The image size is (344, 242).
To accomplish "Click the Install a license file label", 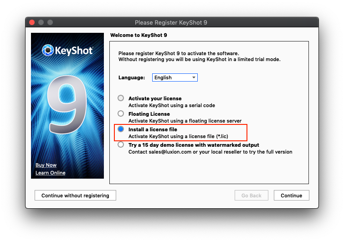I will pos(153,129).
